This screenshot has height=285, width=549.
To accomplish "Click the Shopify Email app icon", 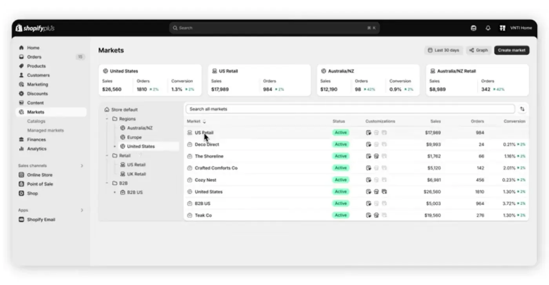I will click(21, 220).
